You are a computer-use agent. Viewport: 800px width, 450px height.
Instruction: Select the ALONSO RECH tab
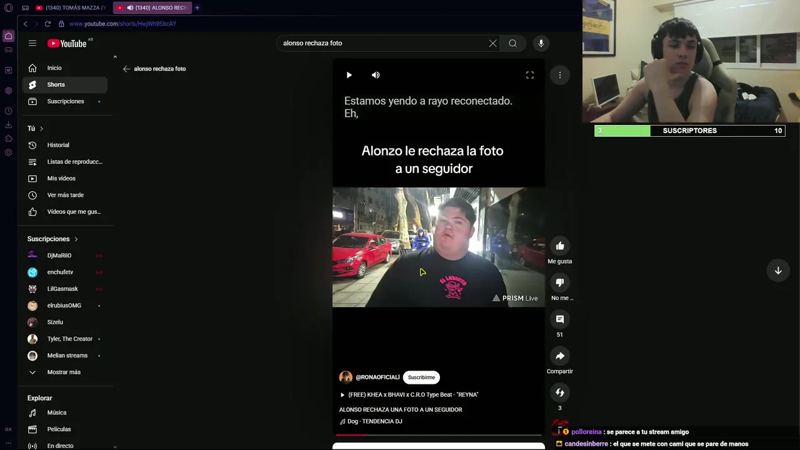(153, 7)
